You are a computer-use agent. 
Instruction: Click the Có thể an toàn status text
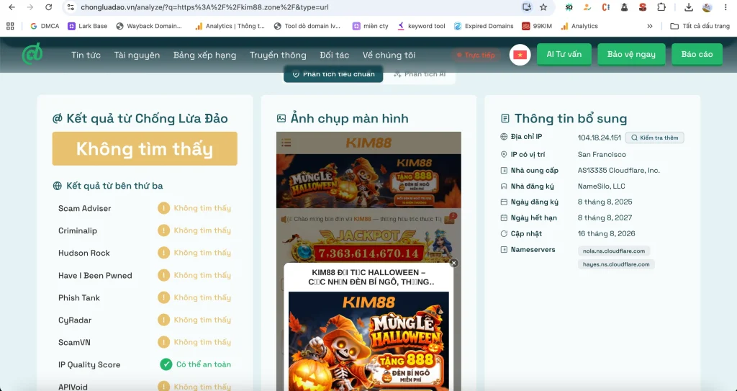pos(204,364)
